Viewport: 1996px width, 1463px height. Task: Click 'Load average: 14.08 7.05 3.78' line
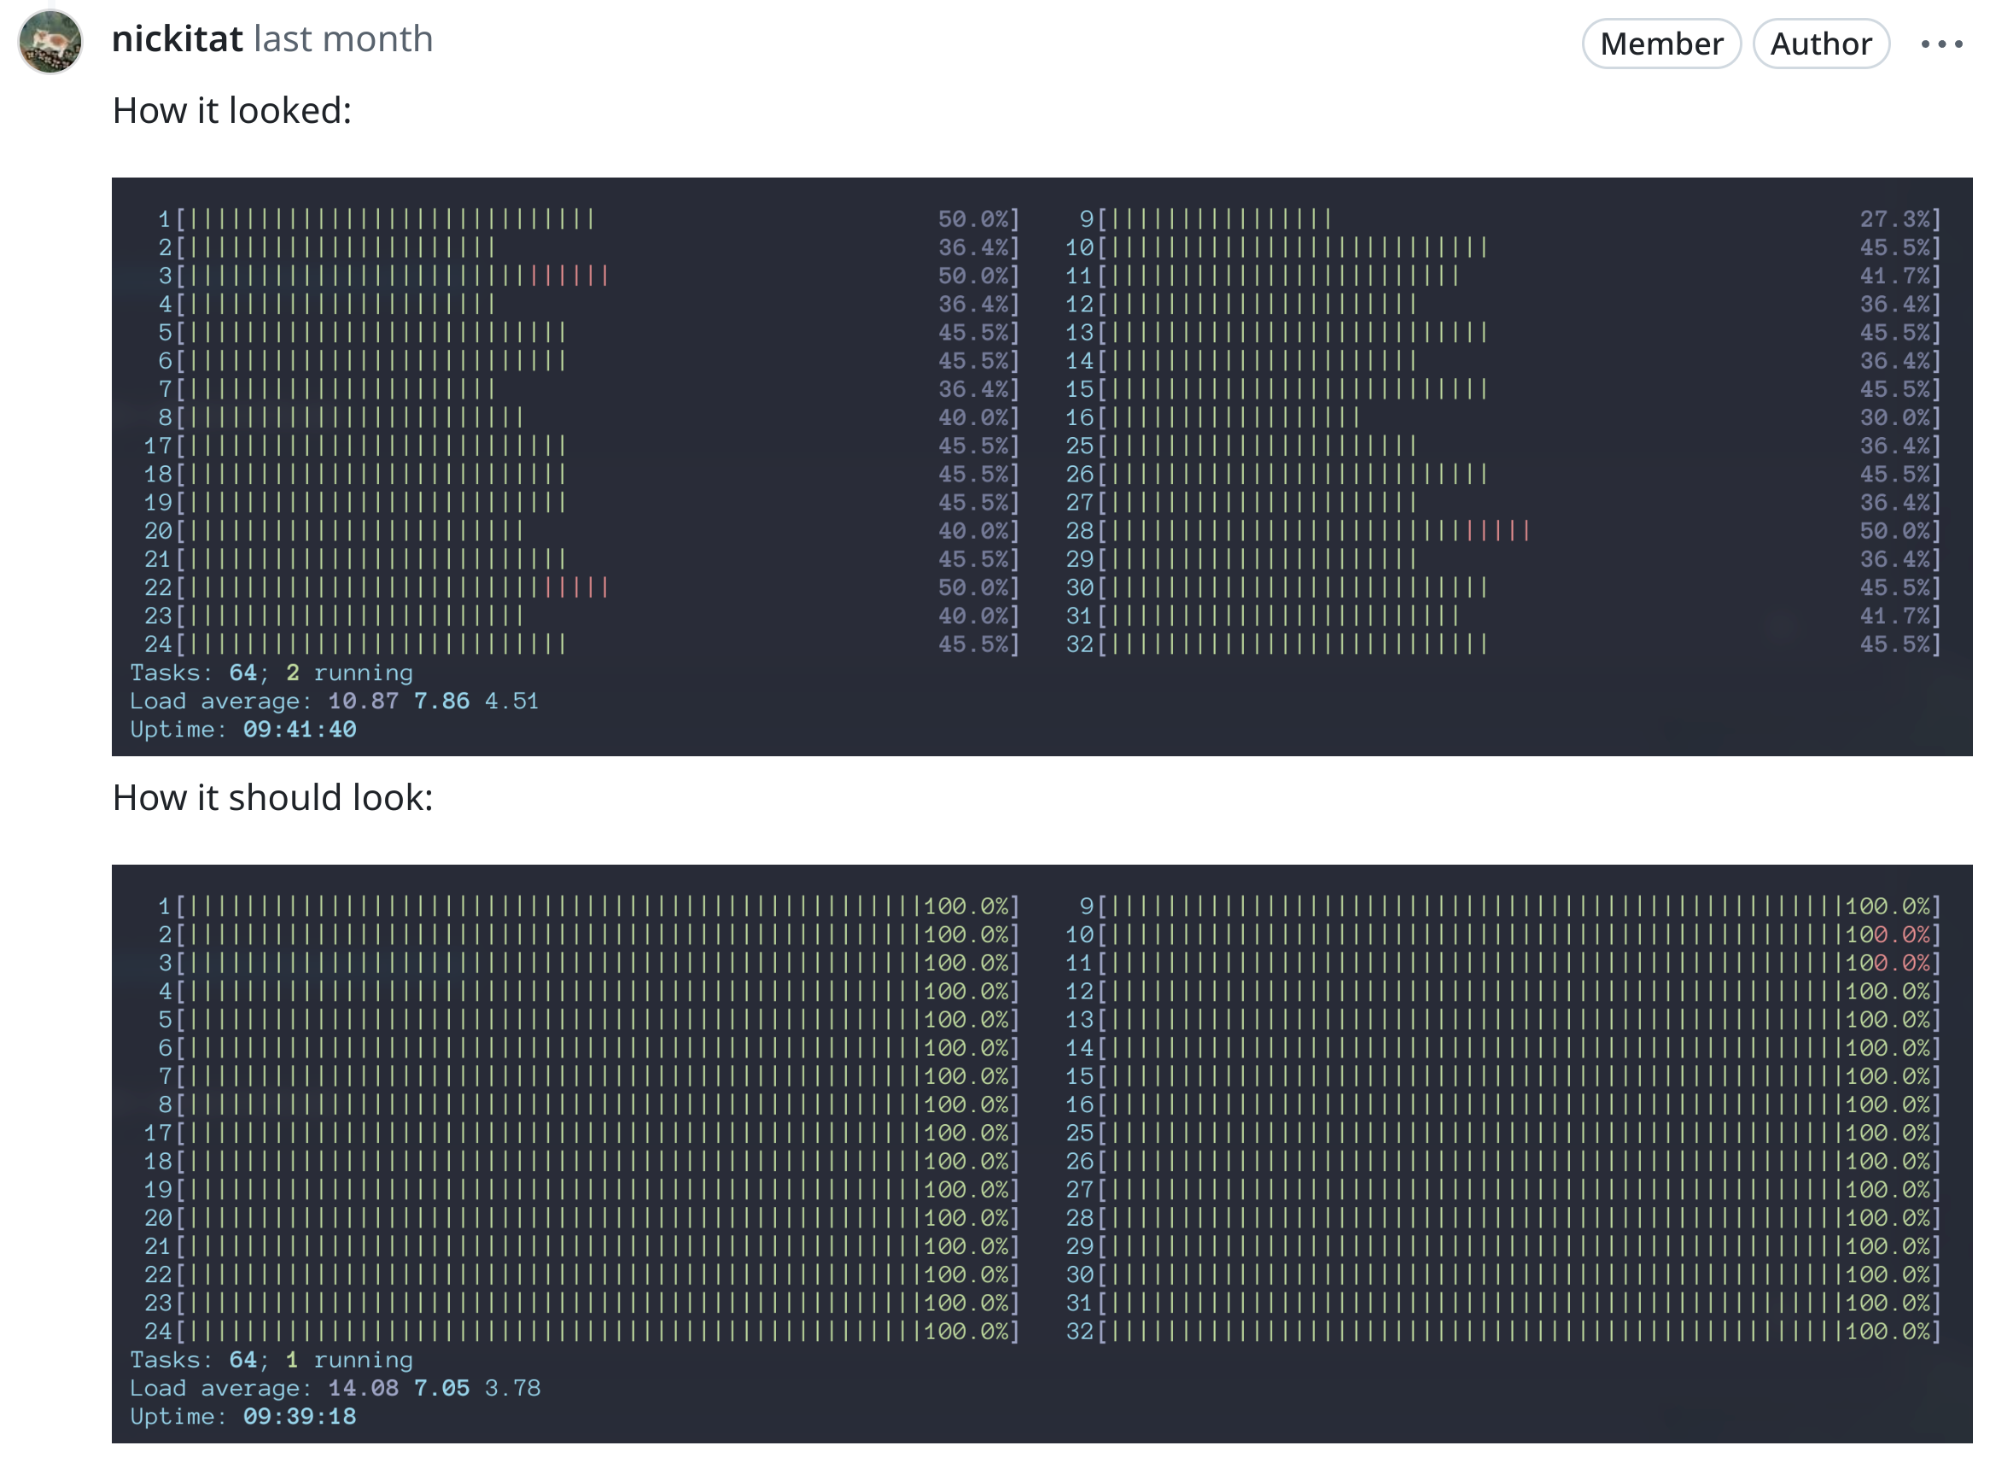pyautogui.click(x=335, y=1388)
